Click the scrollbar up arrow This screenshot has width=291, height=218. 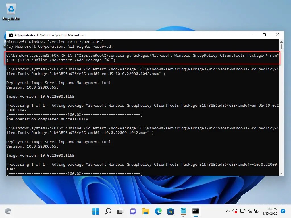(281, 41)
